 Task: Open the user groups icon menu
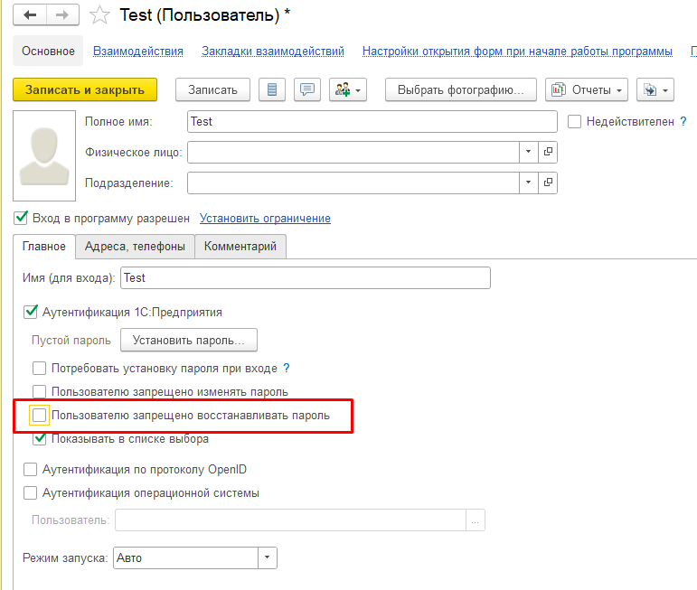pyautogui.click(x=347, y=89)
